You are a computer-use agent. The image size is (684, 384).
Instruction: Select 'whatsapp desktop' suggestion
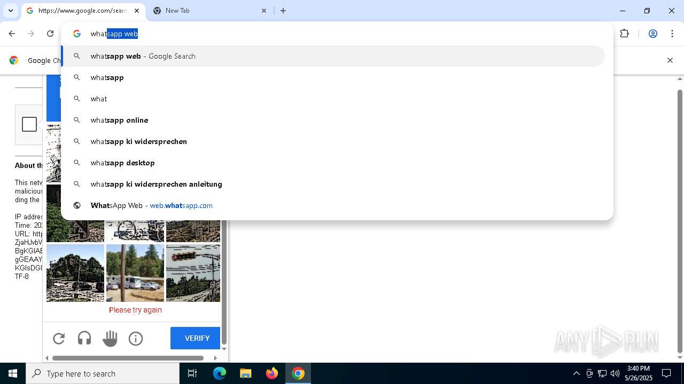point(333,163)
